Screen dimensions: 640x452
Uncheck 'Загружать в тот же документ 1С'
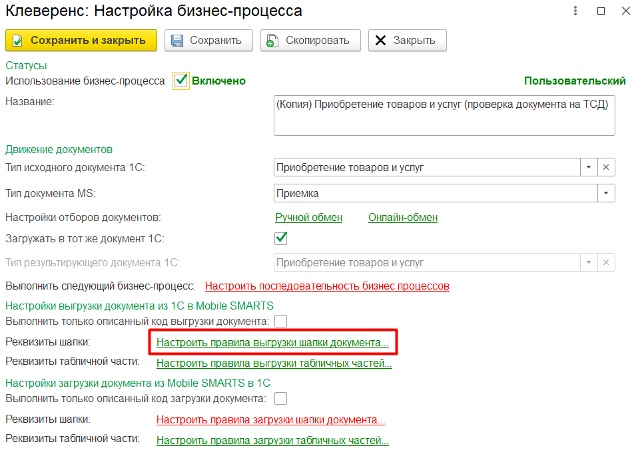281,238
